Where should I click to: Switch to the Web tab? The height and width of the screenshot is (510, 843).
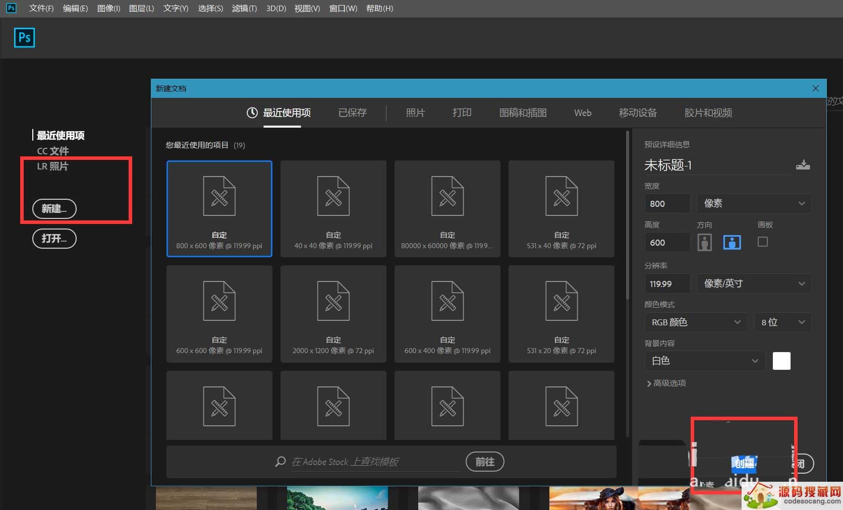583,112
